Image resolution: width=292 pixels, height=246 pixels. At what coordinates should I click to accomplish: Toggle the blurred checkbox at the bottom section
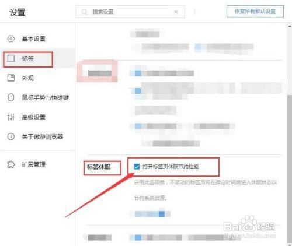tap(138, 237)
